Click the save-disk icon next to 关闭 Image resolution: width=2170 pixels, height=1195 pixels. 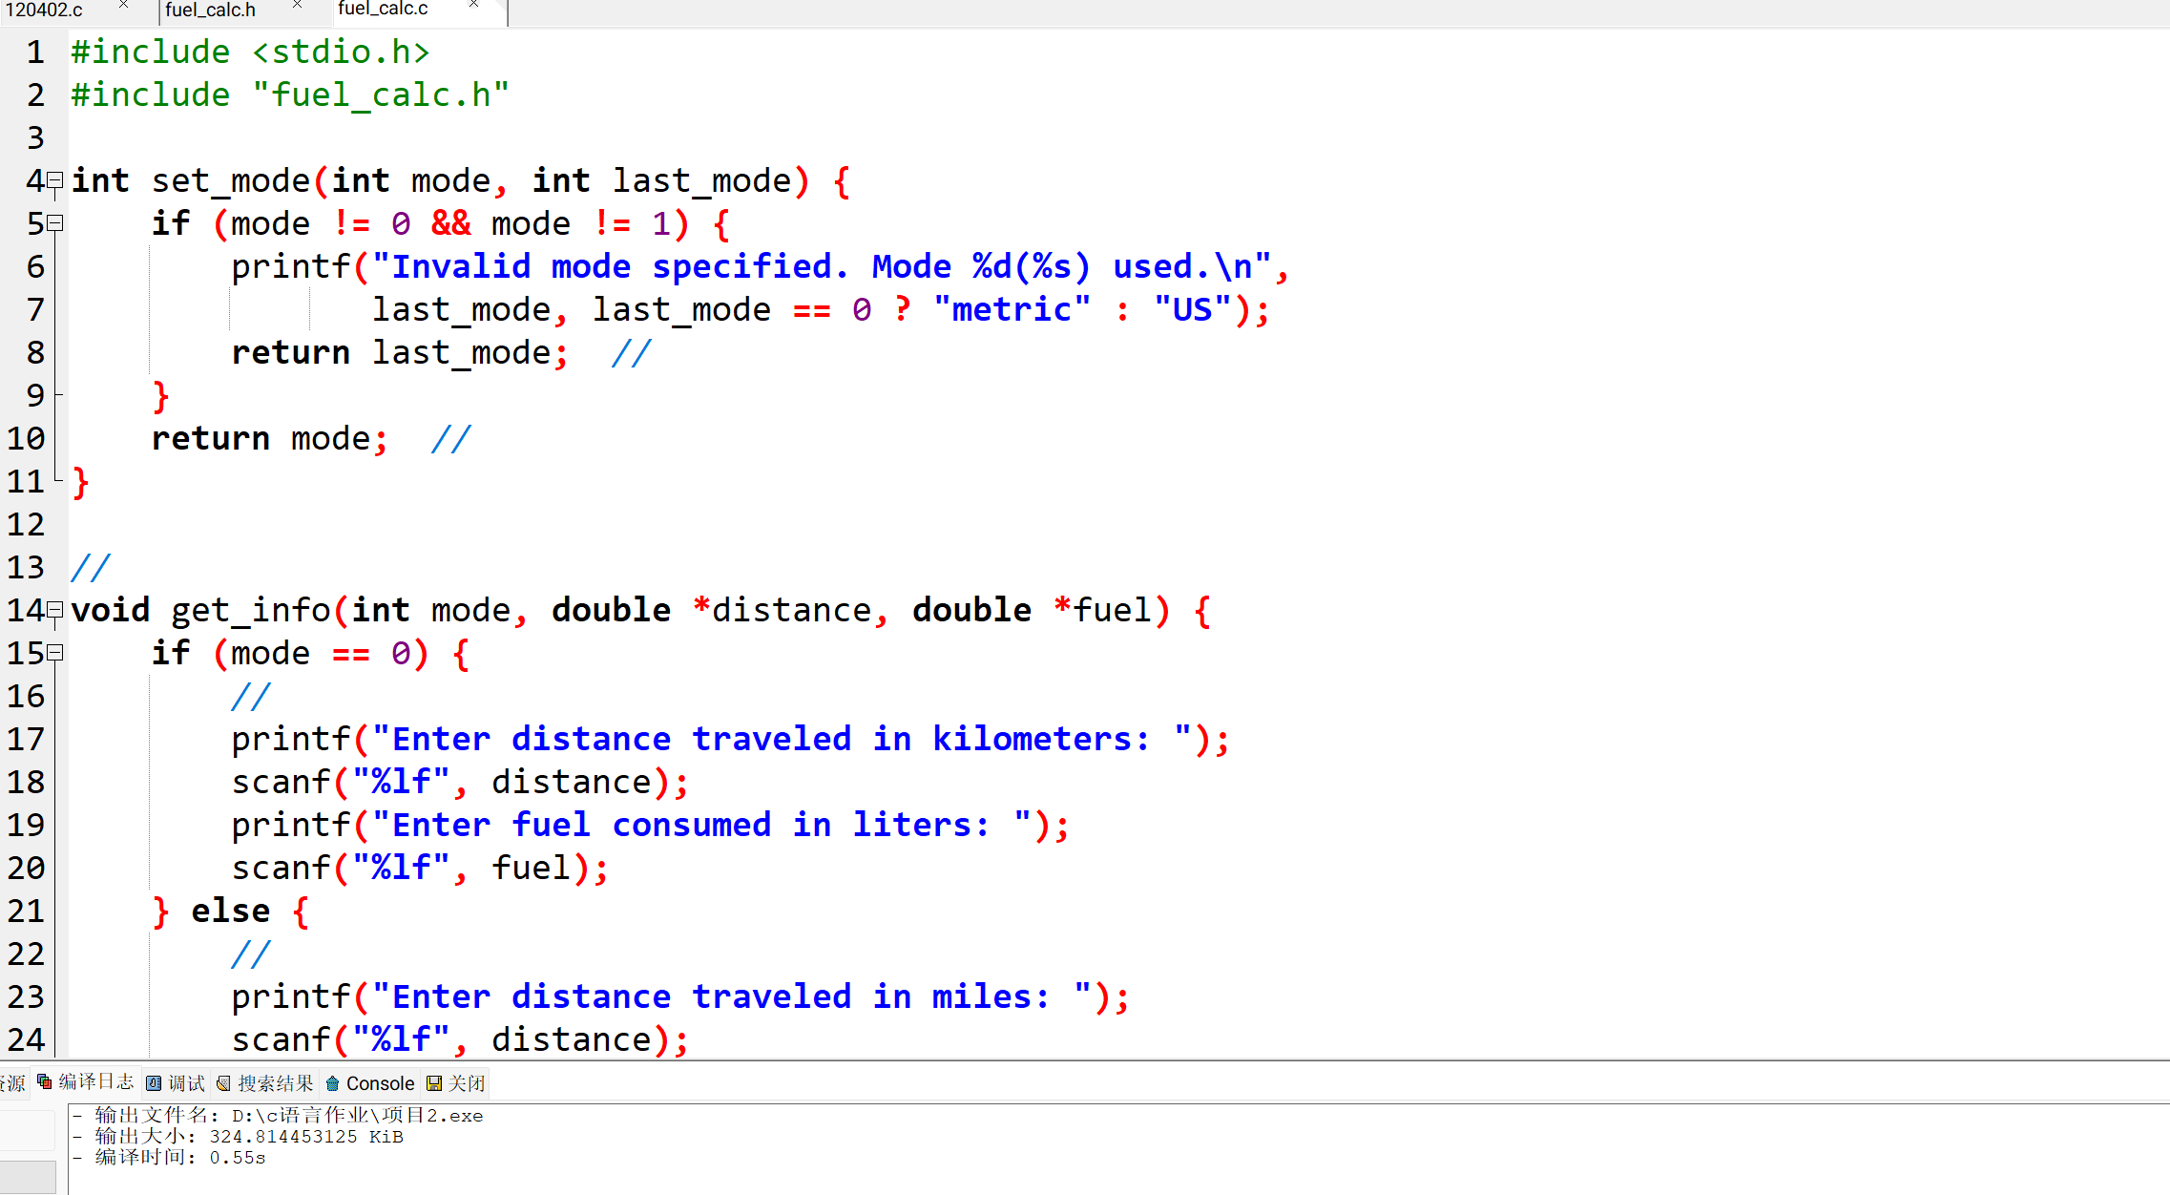tap(434, 1083)
